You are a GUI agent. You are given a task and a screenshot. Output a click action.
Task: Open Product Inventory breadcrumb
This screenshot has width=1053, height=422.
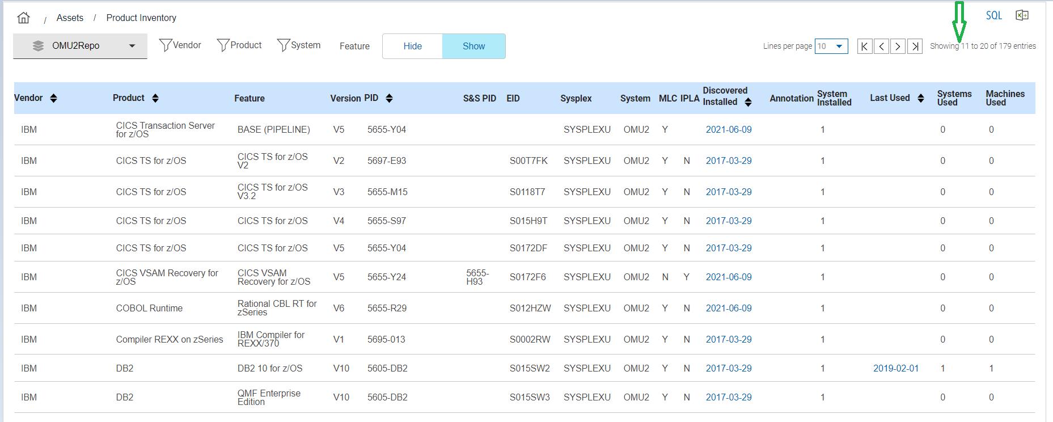pos(141,18)
